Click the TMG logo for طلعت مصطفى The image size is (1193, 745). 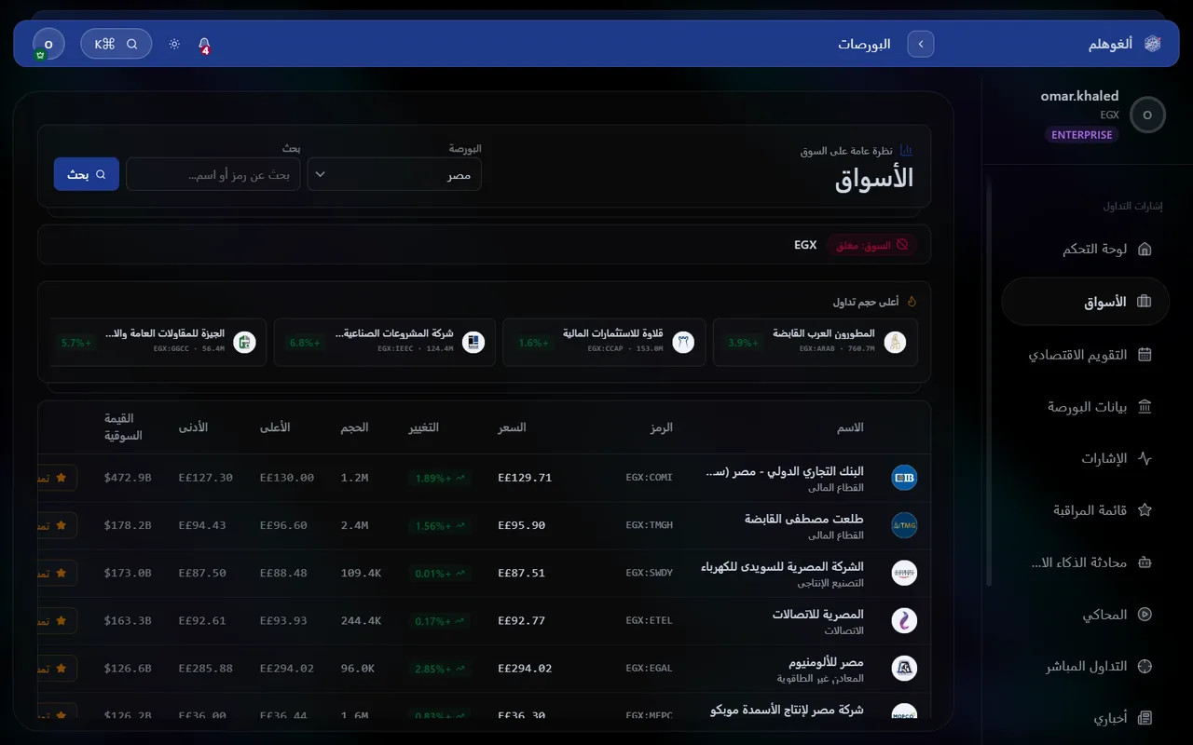pyautogui.click(x=904, y=525)
